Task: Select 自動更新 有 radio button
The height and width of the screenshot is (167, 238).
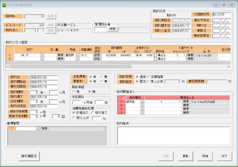Action: click(x=90, y=77)
